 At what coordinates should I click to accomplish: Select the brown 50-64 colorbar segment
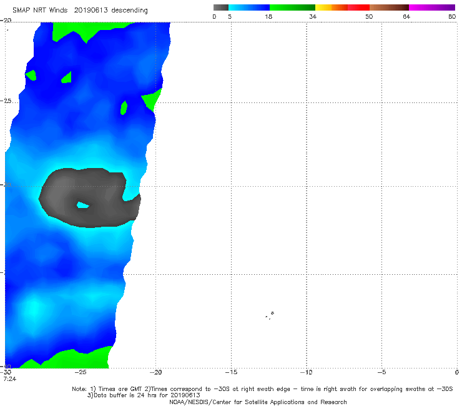(x=389, y=7)
